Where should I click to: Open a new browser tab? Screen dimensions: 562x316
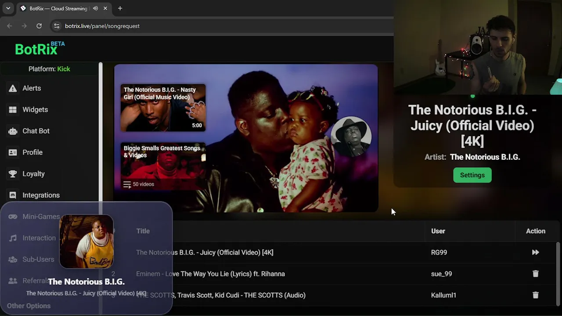tap(120, 8)
